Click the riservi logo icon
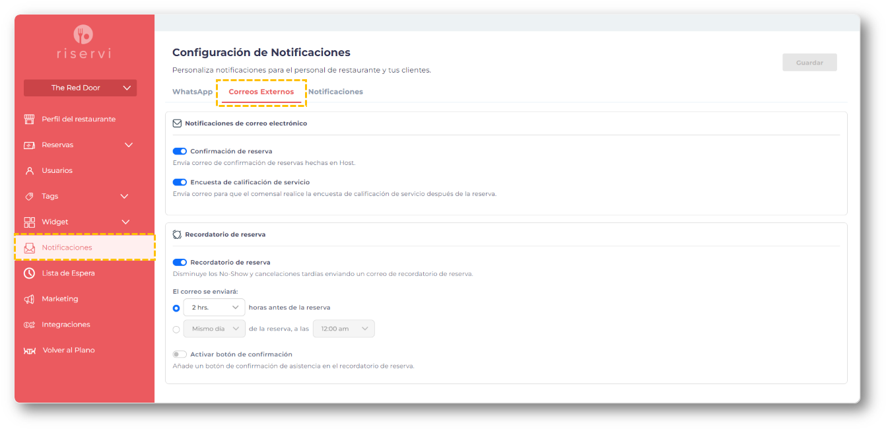This screenshot has width=888, height=431. [x=84, y=34]
